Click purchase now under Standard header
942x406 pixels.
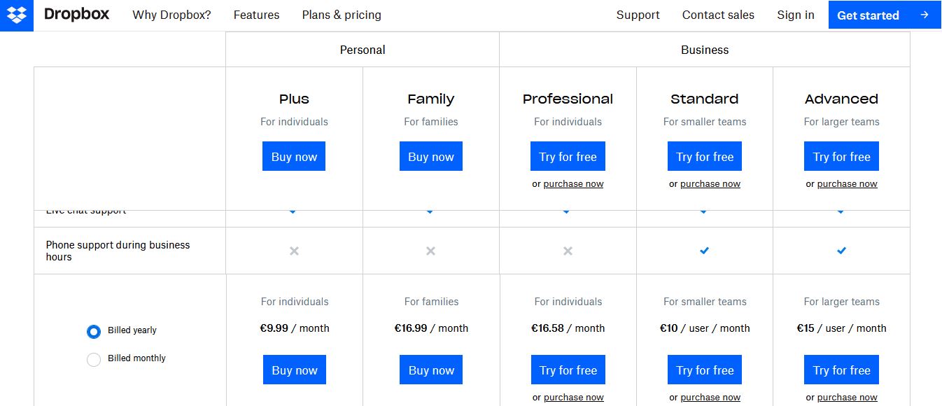pos(710,184)
